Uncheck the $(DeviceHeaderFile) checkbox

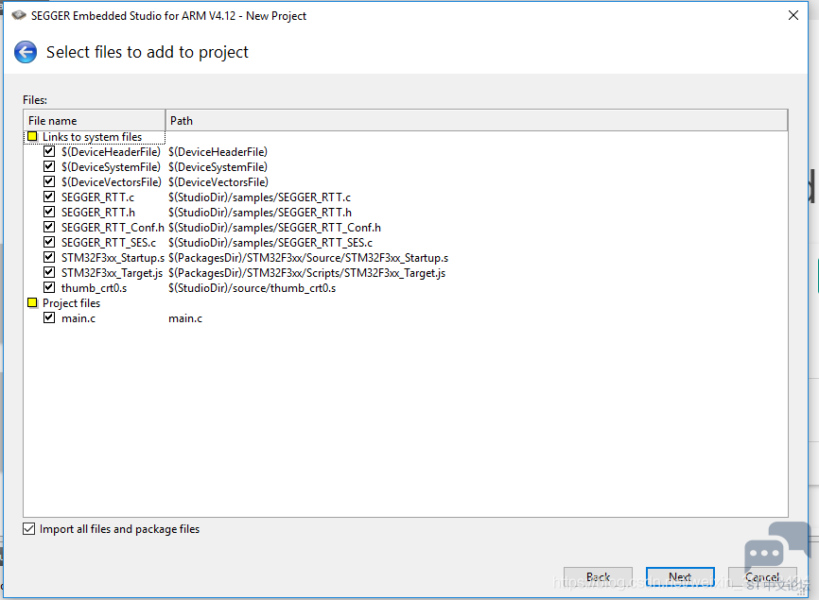pos(49,152)
